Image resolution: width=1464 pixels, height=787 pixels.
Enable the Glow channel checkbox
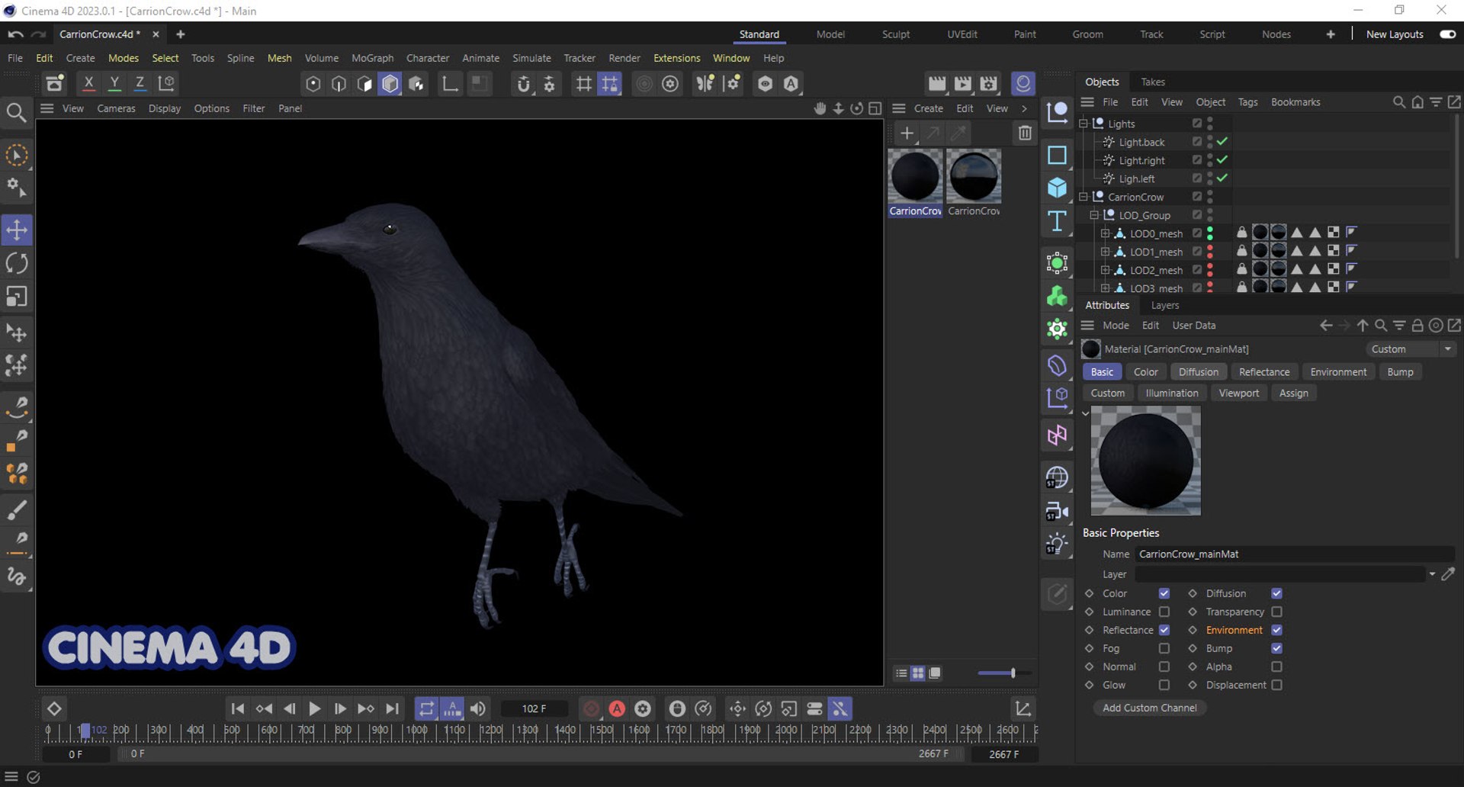tap(1164, 685)
